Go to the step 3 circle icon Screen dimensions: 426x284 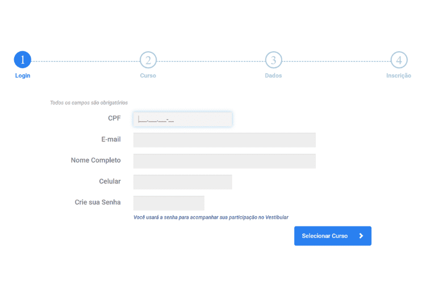[274, 60]
